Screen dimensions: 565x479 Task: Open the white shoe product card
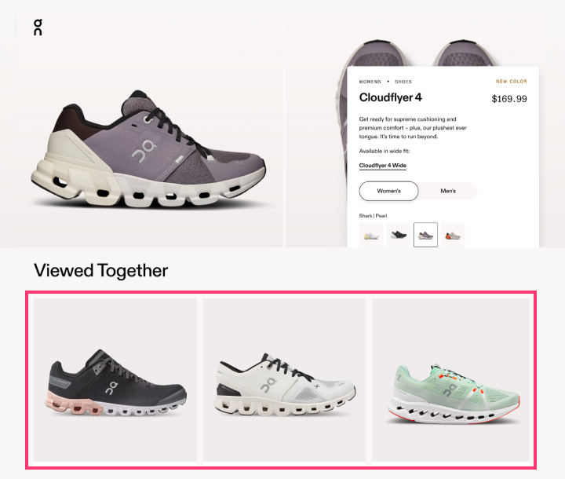click(x=284, y=380)
